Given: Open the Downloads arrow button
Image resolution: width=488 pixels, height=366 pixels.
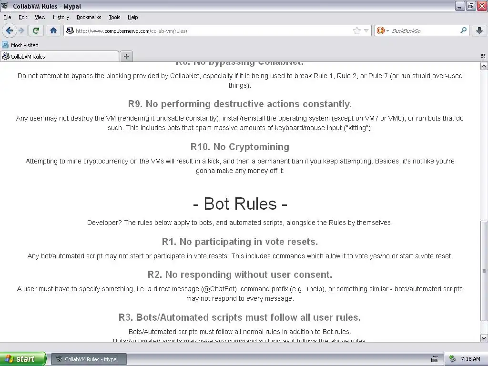Looking at the screenshot, I should coord(479,30).
